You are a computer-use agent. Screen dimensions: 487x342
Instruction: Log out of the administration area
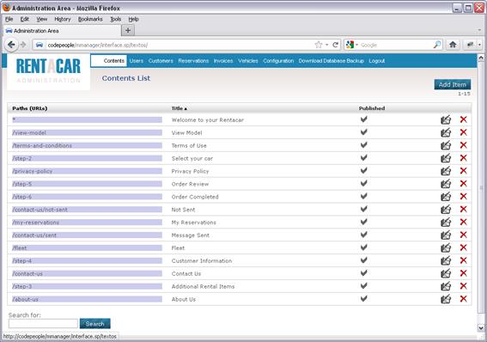pyautogui.click(x=377, y=61)
